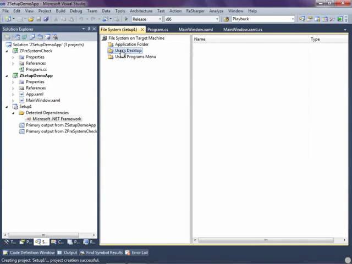Close the File System (Setup1) tab

click(142, 29)
